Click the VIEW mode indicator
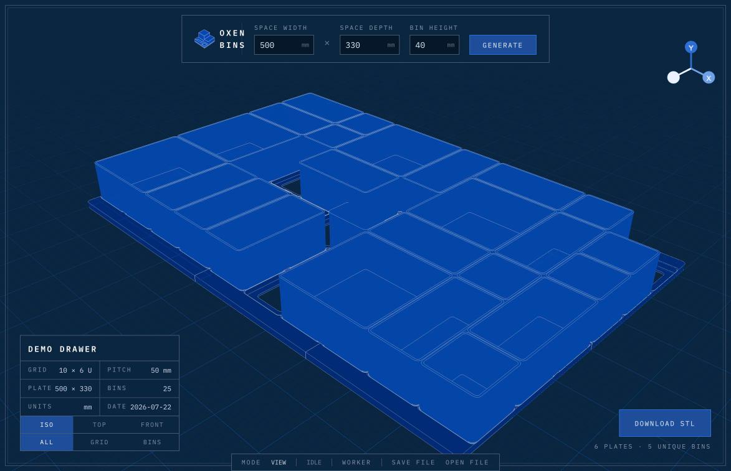Screen dimensions: 731x471 tap(279, 463)
